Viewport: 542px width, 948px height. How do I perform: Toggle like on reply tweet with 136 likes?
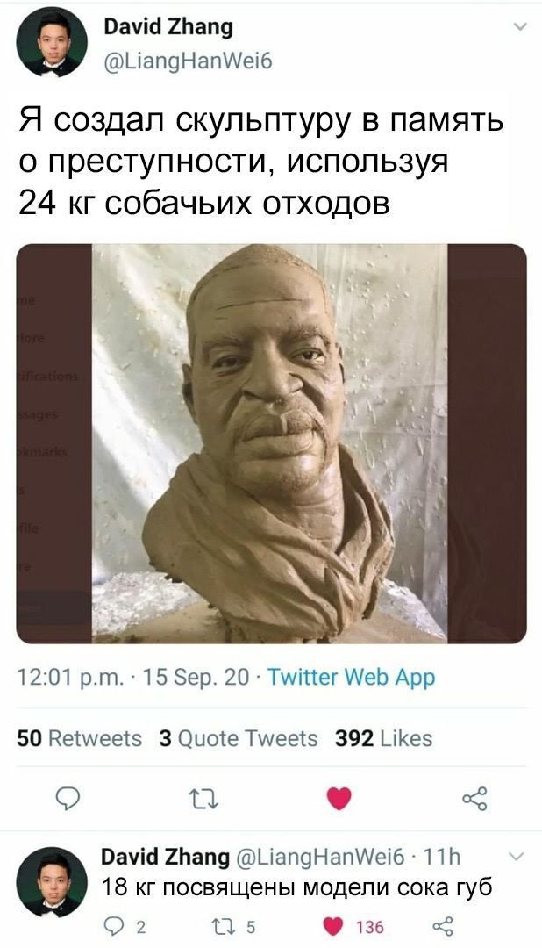pos(354,926)
